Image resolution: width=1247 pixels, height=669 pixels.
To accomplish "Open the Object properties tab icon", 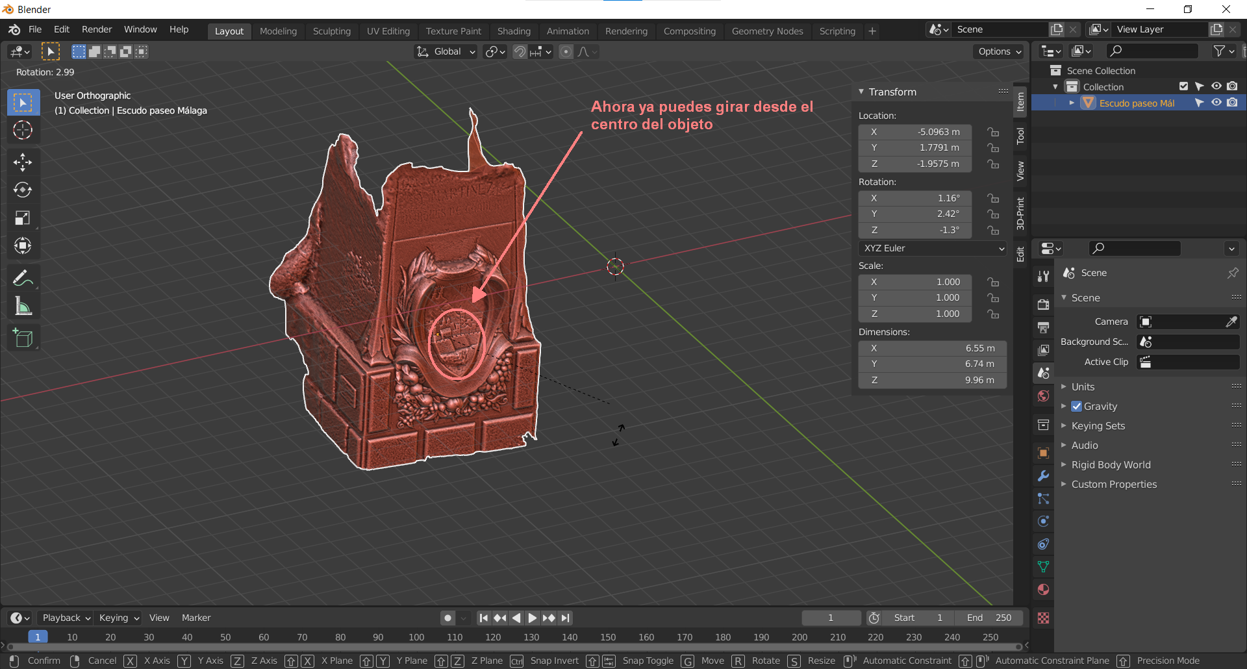I will click(x=1043, y=453).
